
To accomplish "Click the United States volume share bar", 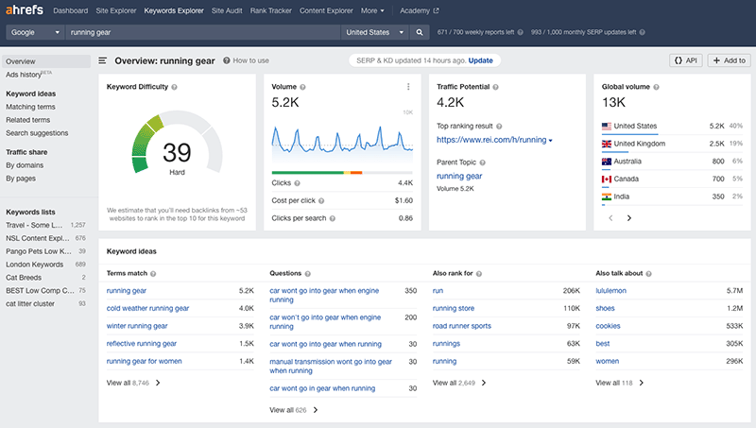I will coord(629,134).
